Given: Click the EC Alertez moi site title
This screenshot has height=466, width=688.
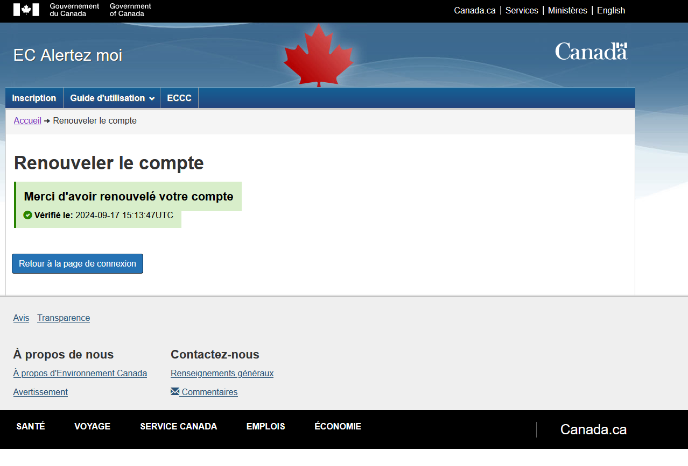Looking at the screenshot, I should pos(68,55).
